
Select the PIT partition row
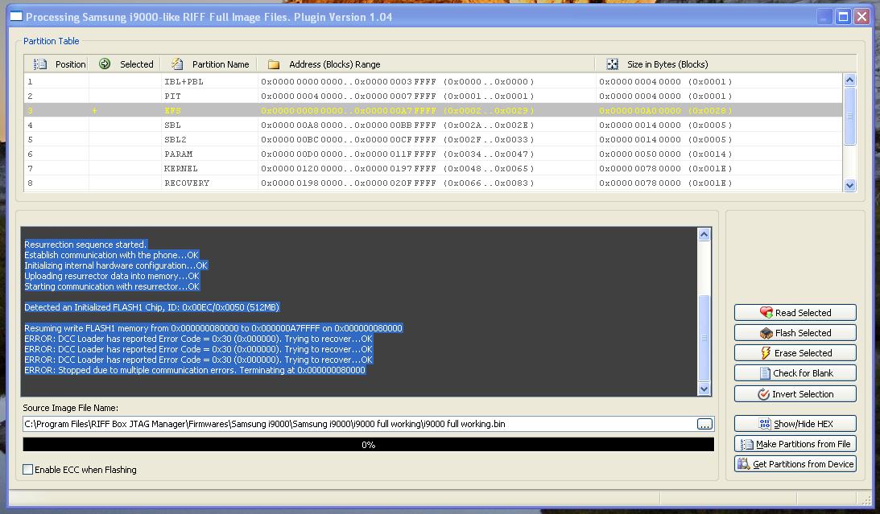tap(432, 96)
